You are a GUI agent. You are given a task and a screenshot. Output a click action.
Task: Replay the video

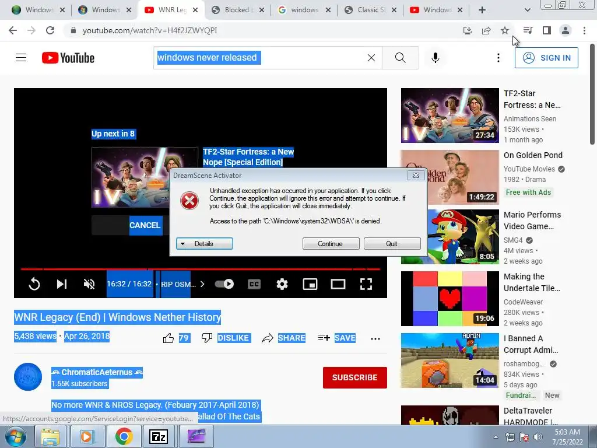pyautogui.click(x=34, y=284)
